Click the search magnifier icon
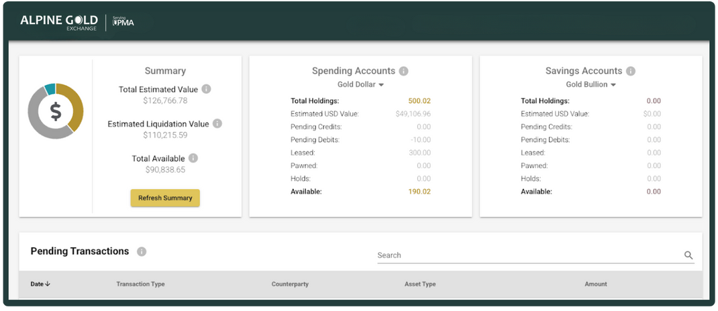Viewport: 718px width, 311px height. pyautogui.click(x=688, y=255)
